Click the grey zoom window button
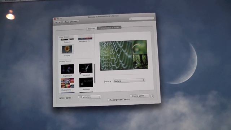 tap(61, 19)
